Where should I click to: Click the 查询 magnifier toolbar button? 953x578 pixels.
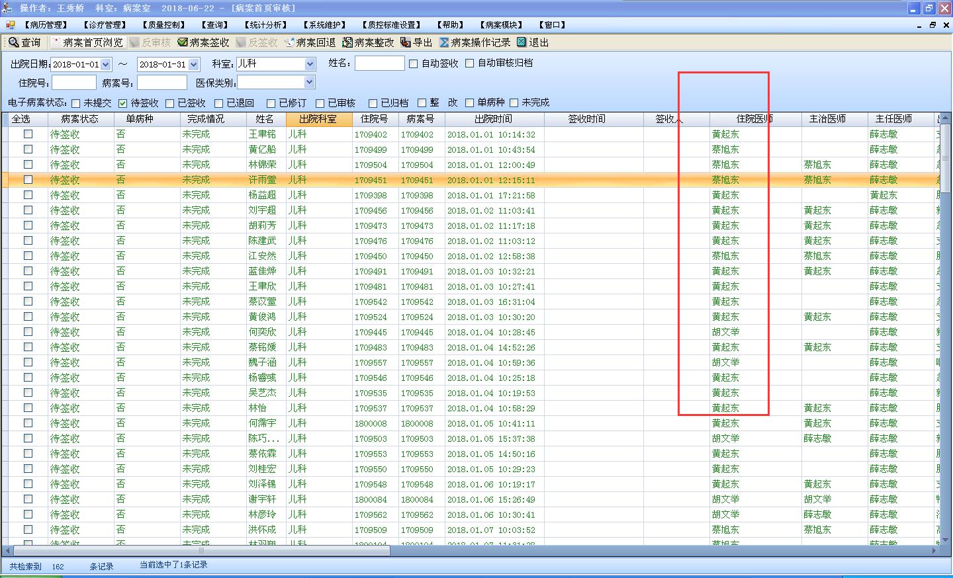(24, 42)
